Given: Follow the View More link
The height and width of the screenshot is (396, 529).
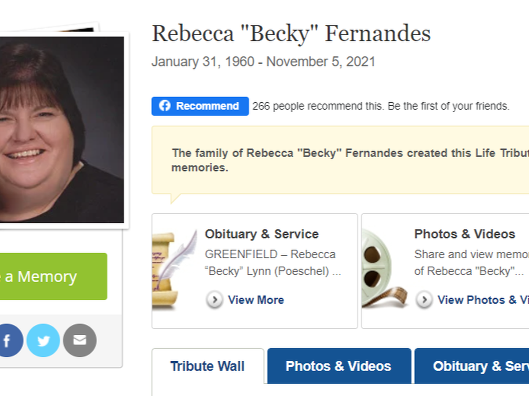Looking at the screenshot, I should pos(256,300).
